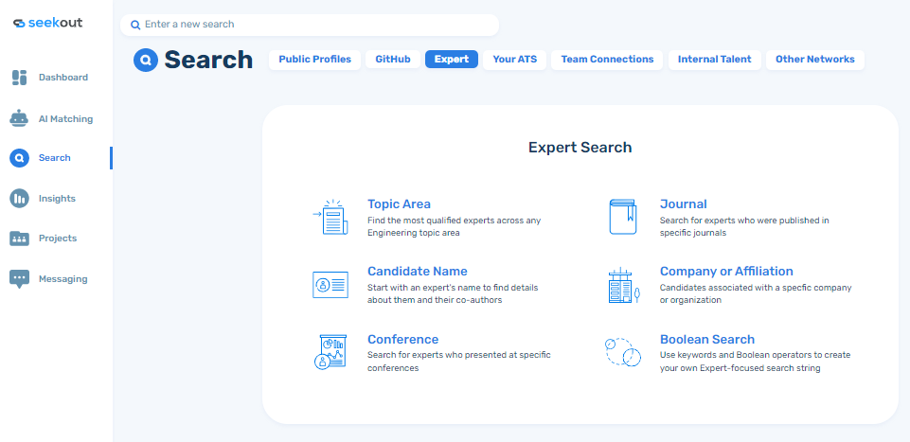
Task: Select the Team Connections tab
Action: coord(607,60)
